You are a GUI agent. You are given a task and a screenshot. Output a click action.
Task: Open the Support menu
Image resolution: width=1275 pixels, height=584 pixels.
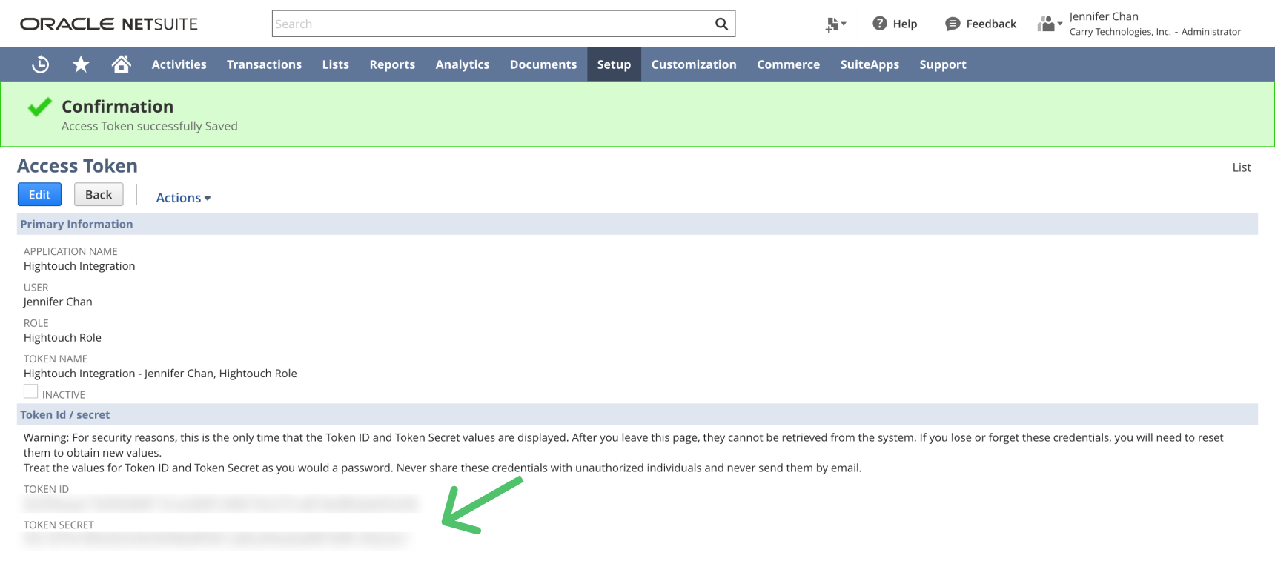(x=943, y=64)
